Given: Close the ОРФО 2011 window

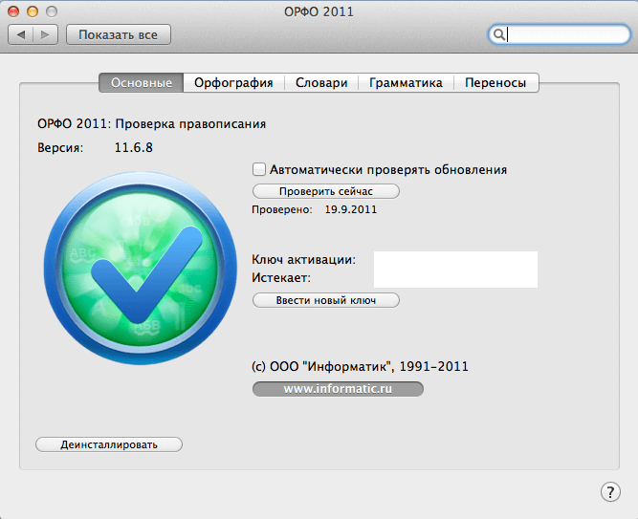Looking at the screenshot, I should pyautogui.click(x=13, y=11).
